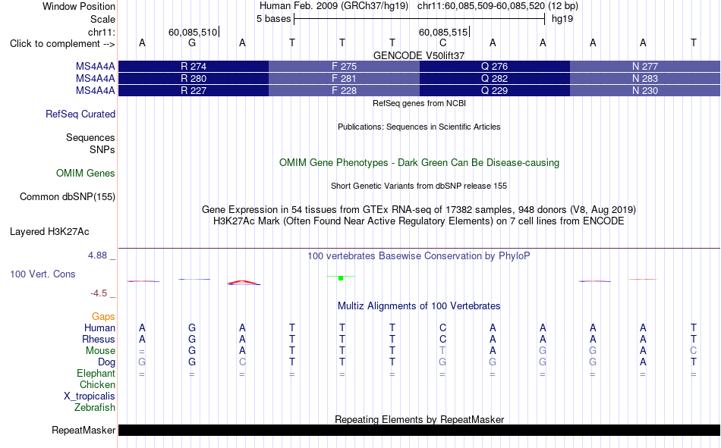
Task: Click the C base in the complement row
Action: [x=442, y=42]
